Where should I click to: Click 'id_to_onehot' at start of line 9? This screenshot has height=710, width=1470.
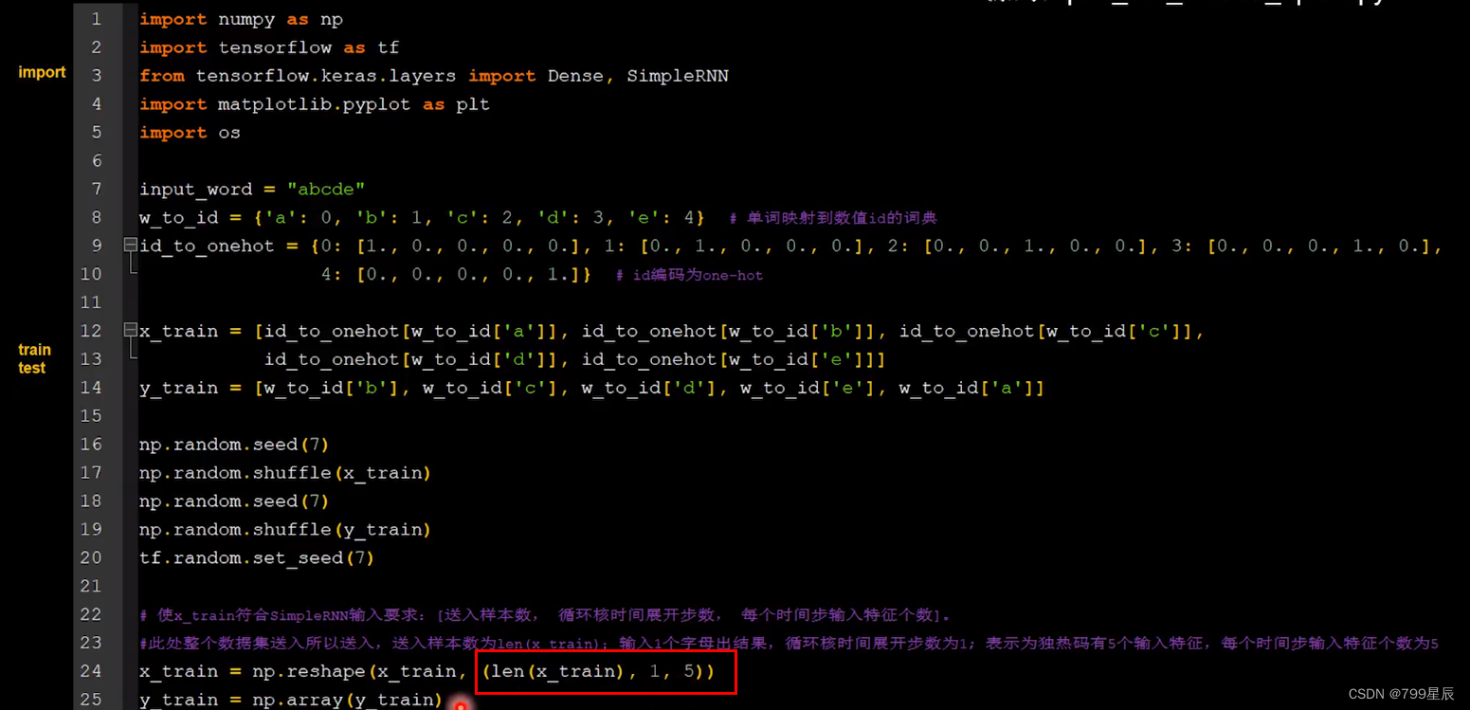pos(207,246)
